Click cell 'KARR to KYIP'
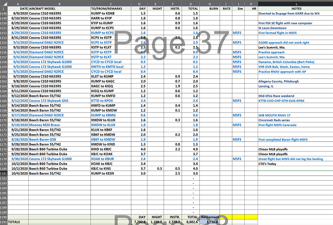Screen dimensions: 333x225 (111, 18)
